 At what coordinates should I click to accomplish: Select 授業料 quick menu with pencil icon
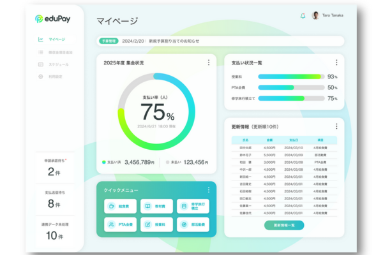click(157, 224)
